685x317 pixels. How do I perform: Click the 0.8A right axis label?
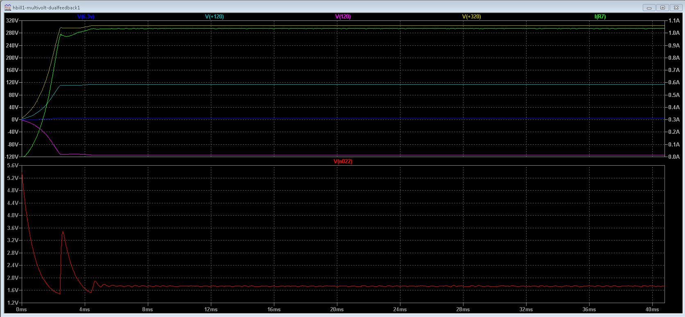(674, 58)
